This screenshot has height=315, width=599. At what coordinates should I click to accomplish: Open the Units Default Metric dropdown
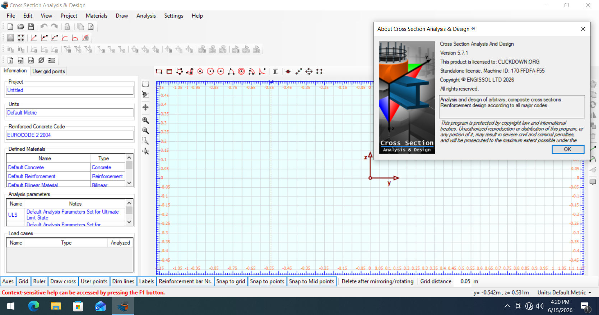coord(564,292)
